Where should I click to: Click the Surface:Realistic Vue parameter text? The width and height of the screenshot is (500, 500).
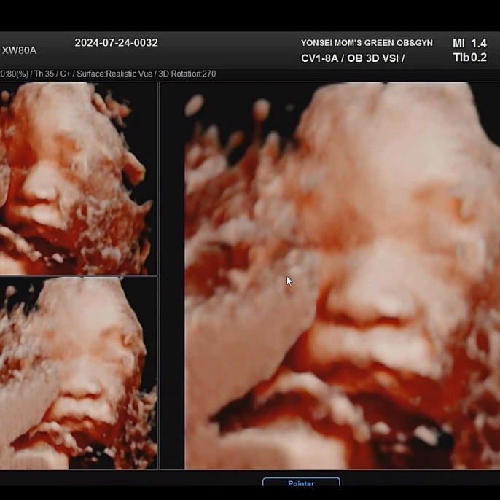click(x=114, y=74)
